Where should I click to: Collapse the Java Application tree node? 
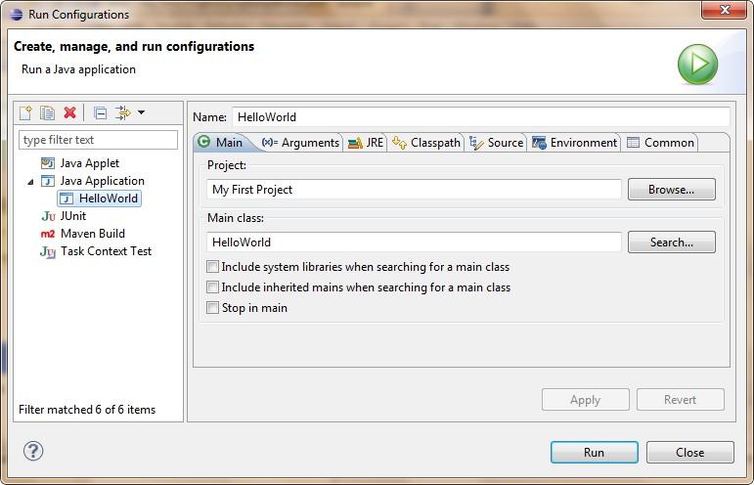(x=30, y=182)
